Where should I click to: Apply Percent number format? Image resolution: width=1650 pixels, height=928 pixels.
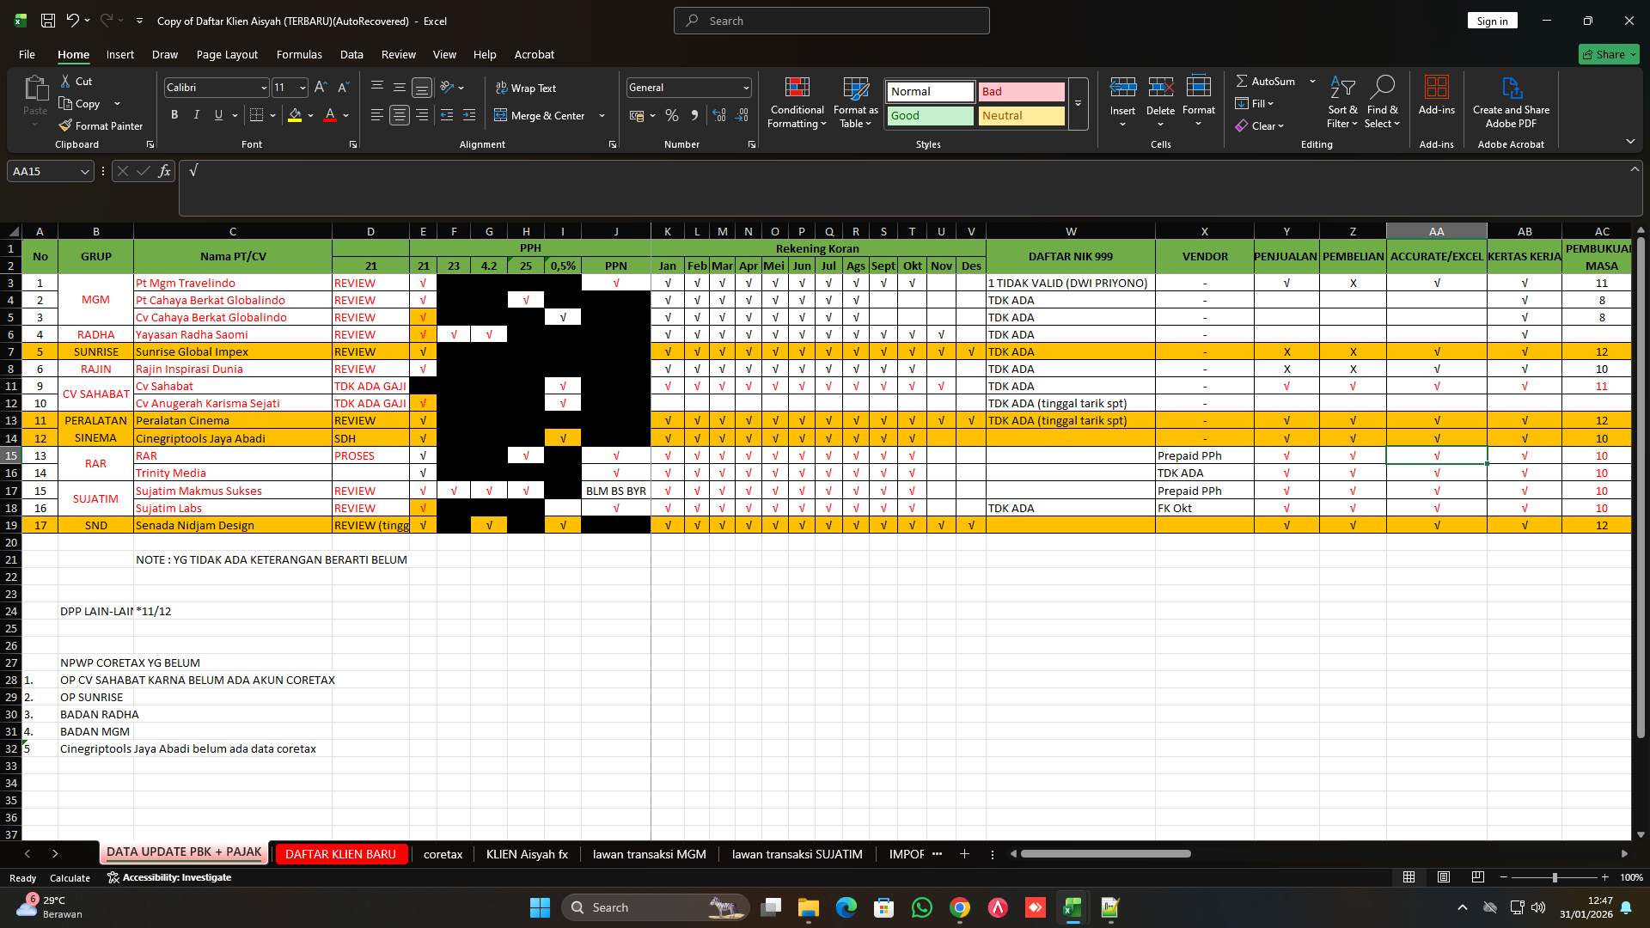672,115
